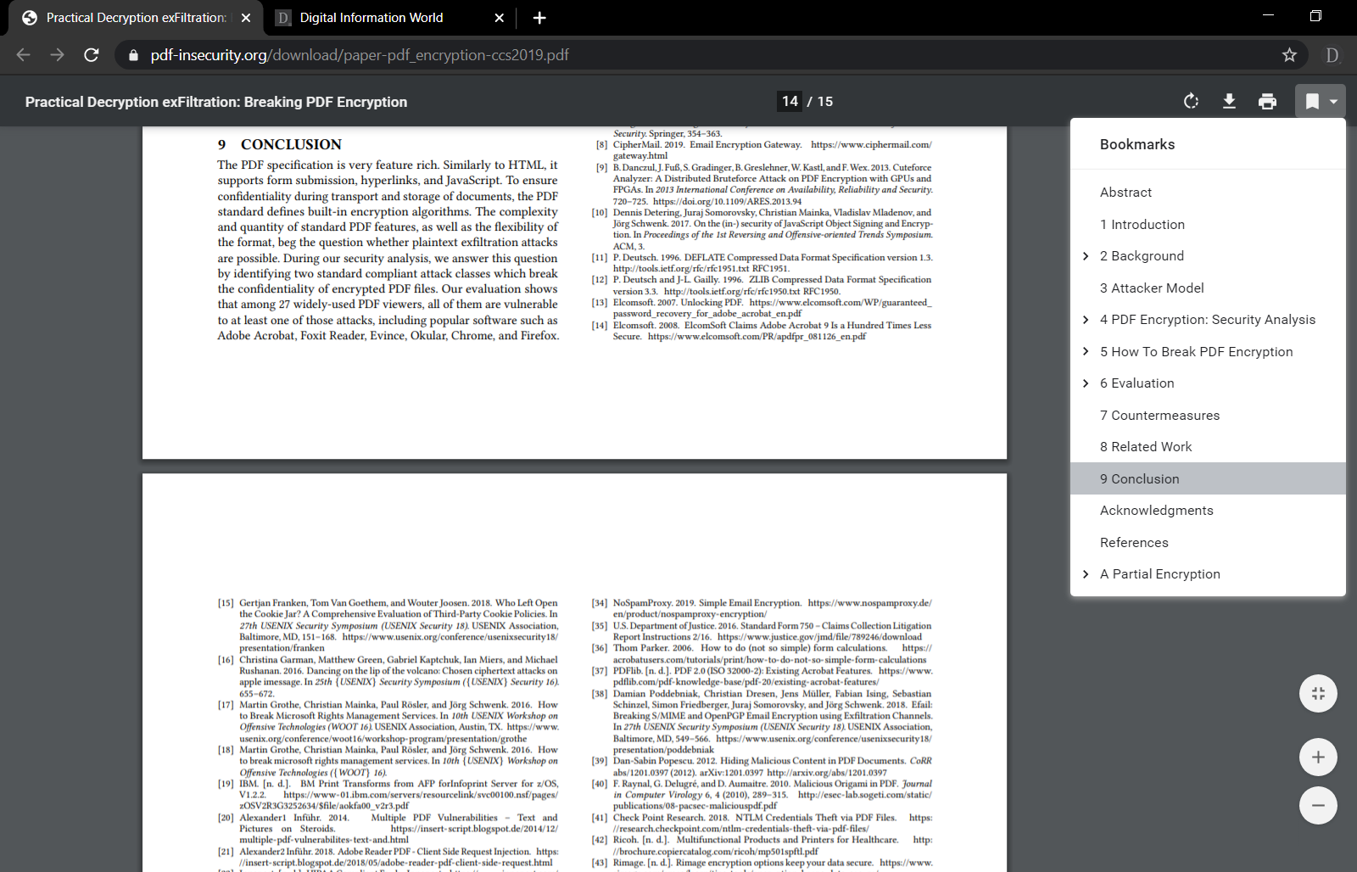Open fit-to-page view control
The height and width of the screenshot is (872, 1357).
point(1318,693)
